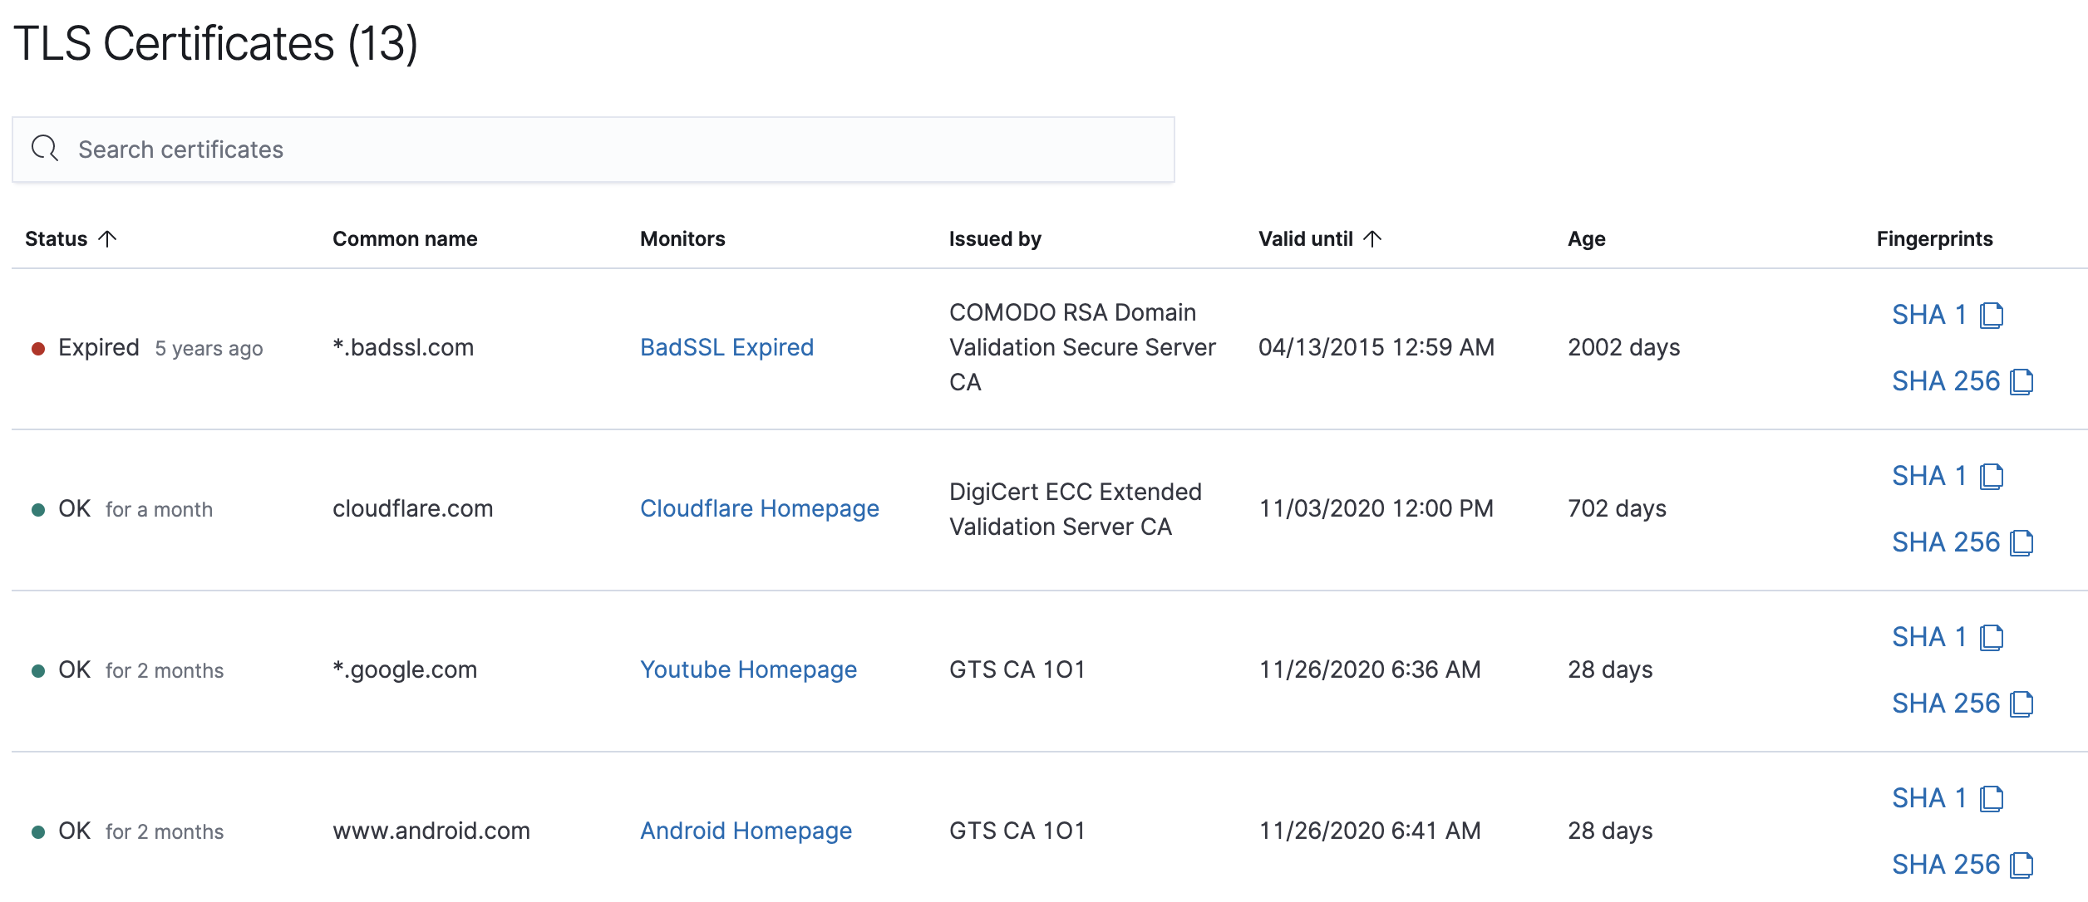Copy SHA 1 fingerprint for *.badssl.com
This screenshot has width=2088, height=902.
pos(1992,315)
